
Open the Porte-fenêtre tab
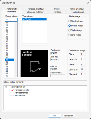click(x=12, y=9)
